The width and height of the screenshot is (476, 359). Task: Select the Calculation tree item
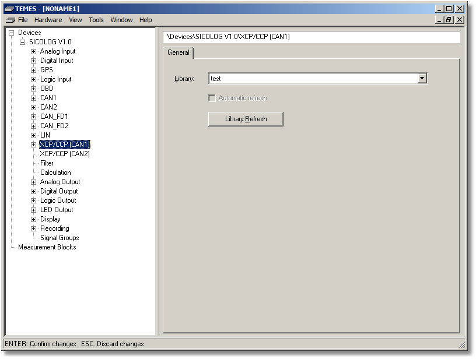click(55, 173)
